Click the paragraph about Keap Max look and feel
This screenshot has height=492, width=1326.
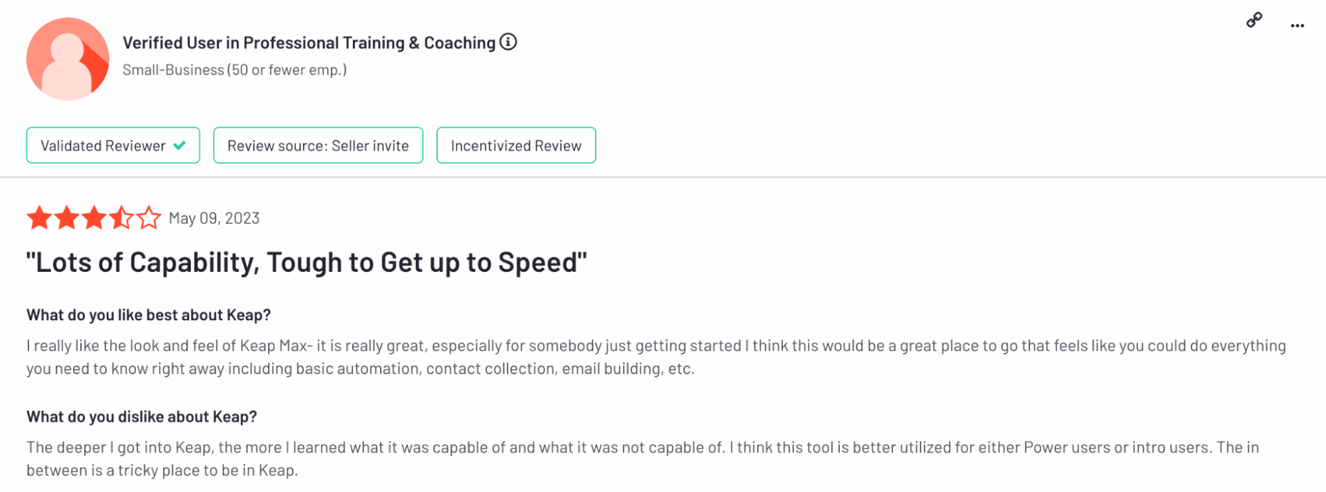pos(657,357)
